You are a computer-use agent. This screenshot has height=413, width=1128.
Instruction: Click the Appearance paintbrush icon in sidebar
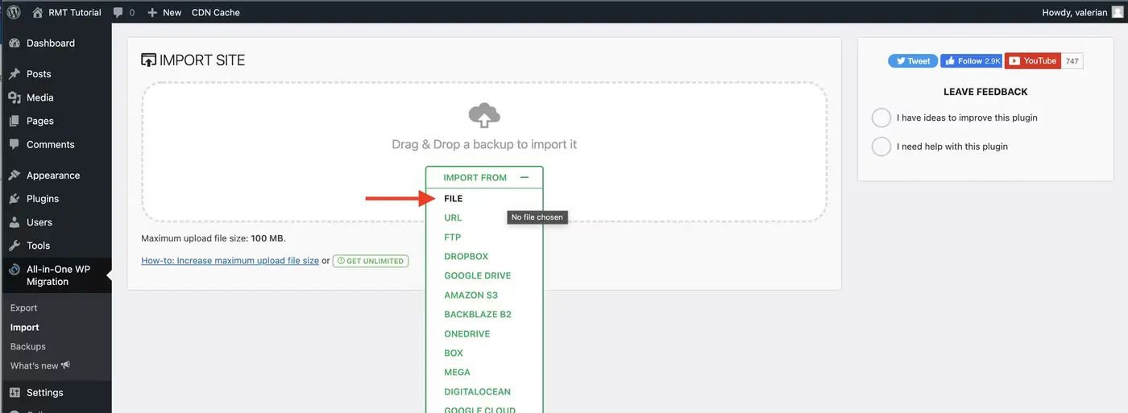pyautogui.click(x=15, y=176)
